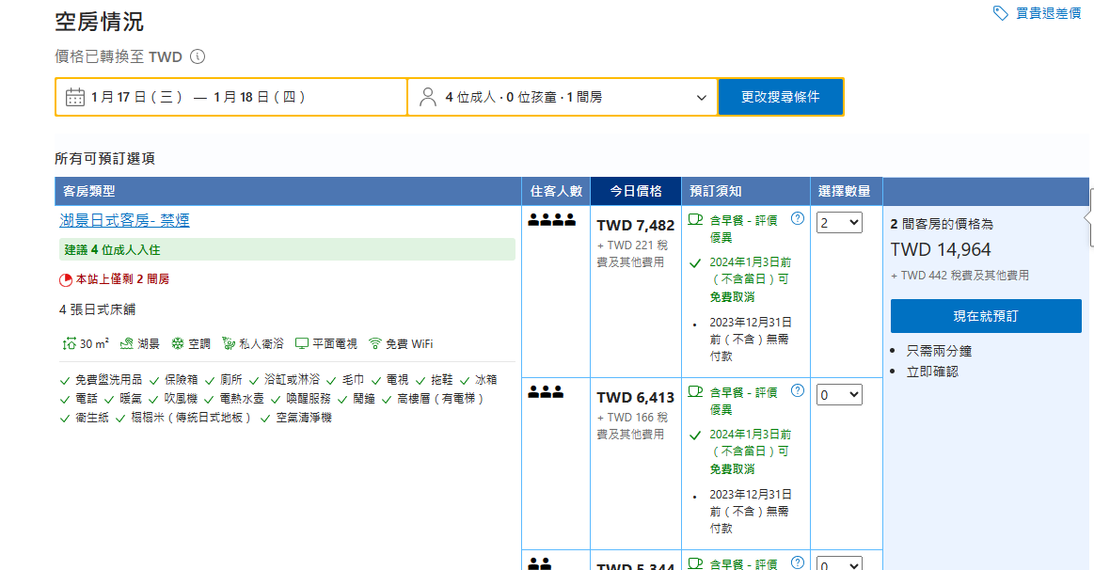The image size is (1094, 570).
Task: Click the 免費 WiFi icon
Action: click(x=375, y=343)
